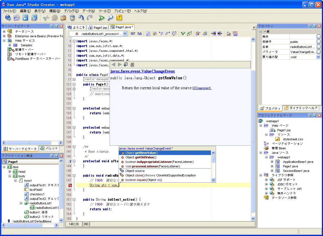Run the project with the green arrow
This screenshot has width=323, height=236.
point(101,18)
